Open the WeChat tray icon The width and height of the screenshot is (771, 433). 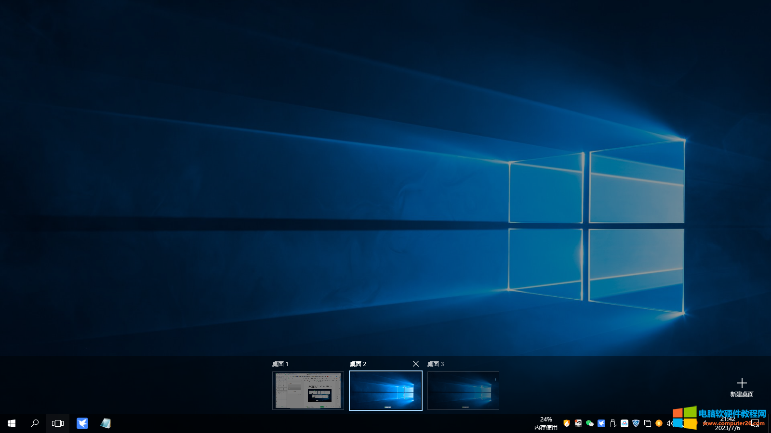click(590, 423)
